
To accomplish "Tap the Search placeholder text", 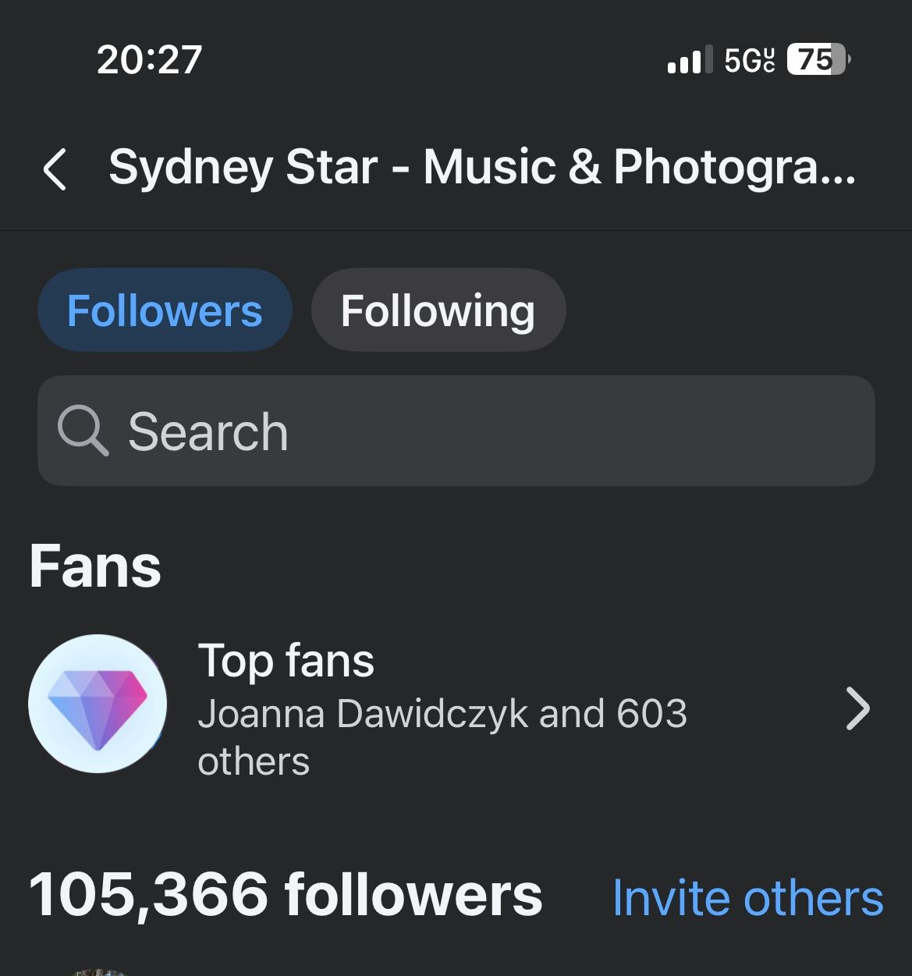I will [x=208, y=431].
